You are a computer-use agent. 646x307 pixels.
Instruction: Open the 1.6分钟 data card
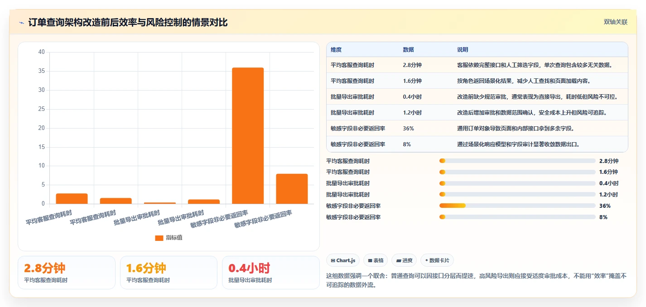tap(169, 273)
